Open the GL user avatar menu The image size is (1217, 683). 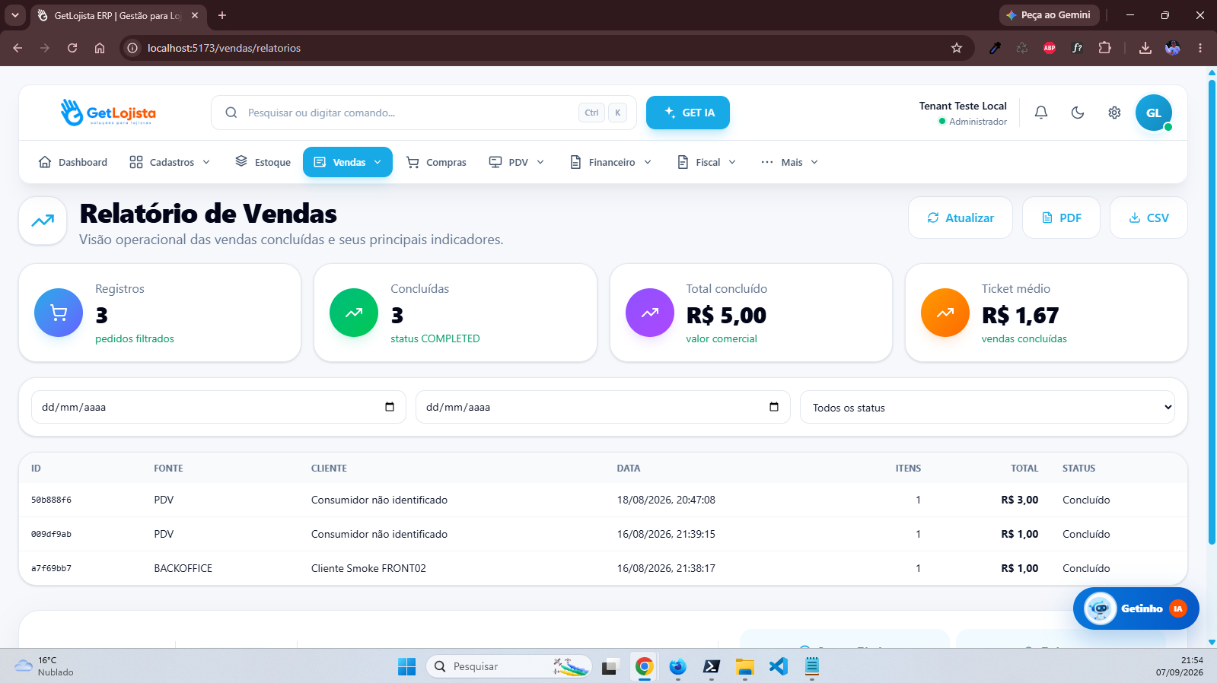pyautogui.click(x=1154, y=113)
